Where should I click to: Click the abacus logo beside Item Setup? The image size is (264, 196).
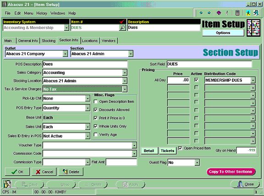click(253, 28)
